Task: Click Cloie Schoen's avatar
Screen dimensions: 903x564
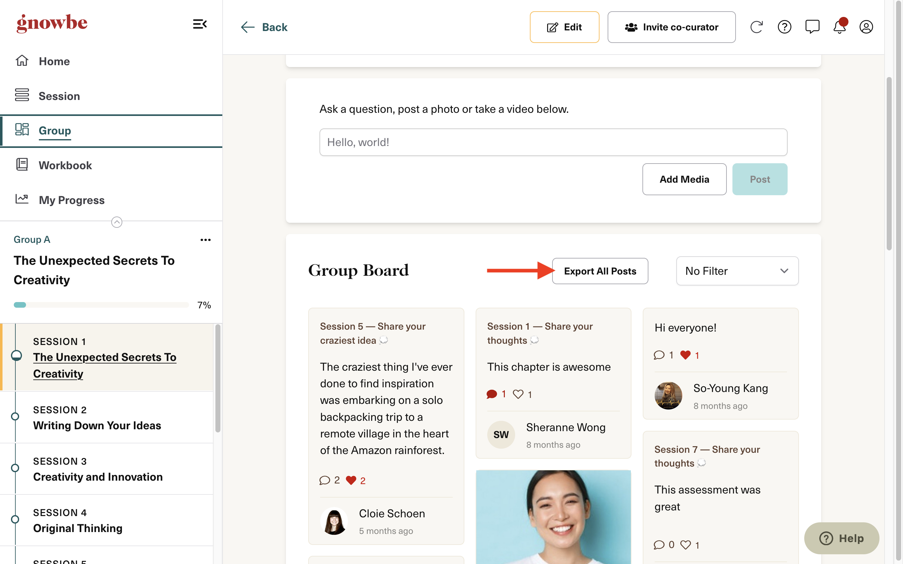Action: point(334,521)
